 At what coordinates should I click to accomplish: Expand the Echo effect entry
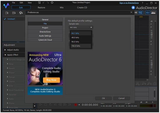[x=8, y=86]
